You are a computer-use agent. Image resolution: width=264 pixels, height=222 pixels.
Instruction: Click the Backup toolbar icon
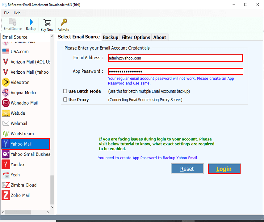(x=31, y=24)
